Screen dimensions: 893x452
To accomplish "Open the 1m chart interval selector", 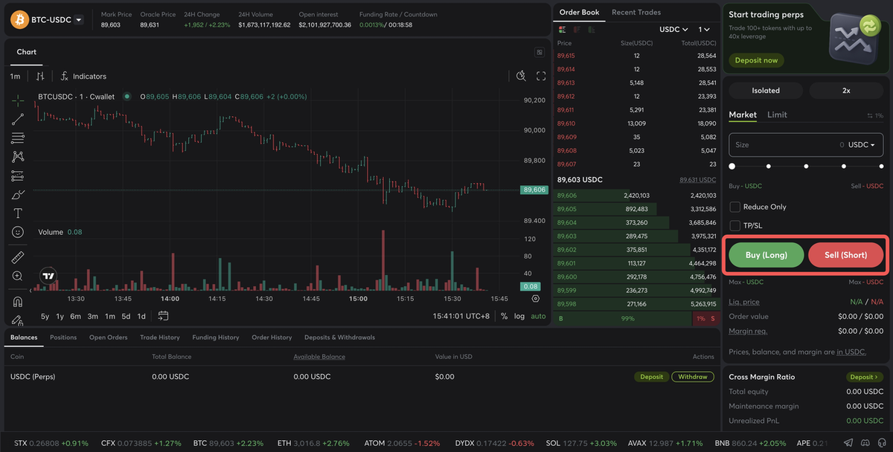I will click(15, 77).
